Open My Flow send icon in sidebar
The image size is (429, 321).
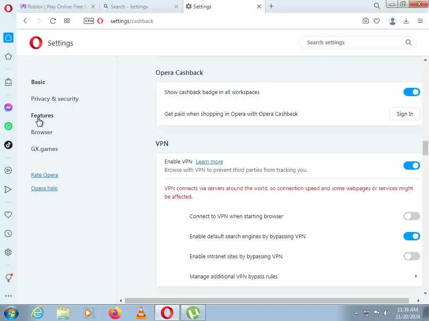click(8, 189)
